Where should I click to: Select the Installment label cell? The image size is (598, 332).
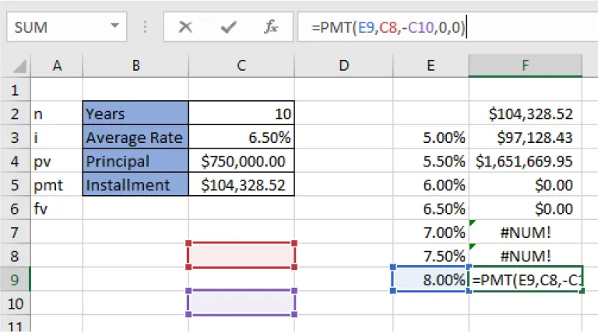tap(135, 185)
